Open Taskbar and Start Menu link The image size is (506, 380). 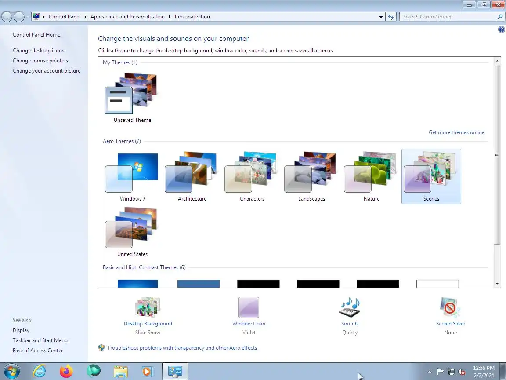pos(40,340)
